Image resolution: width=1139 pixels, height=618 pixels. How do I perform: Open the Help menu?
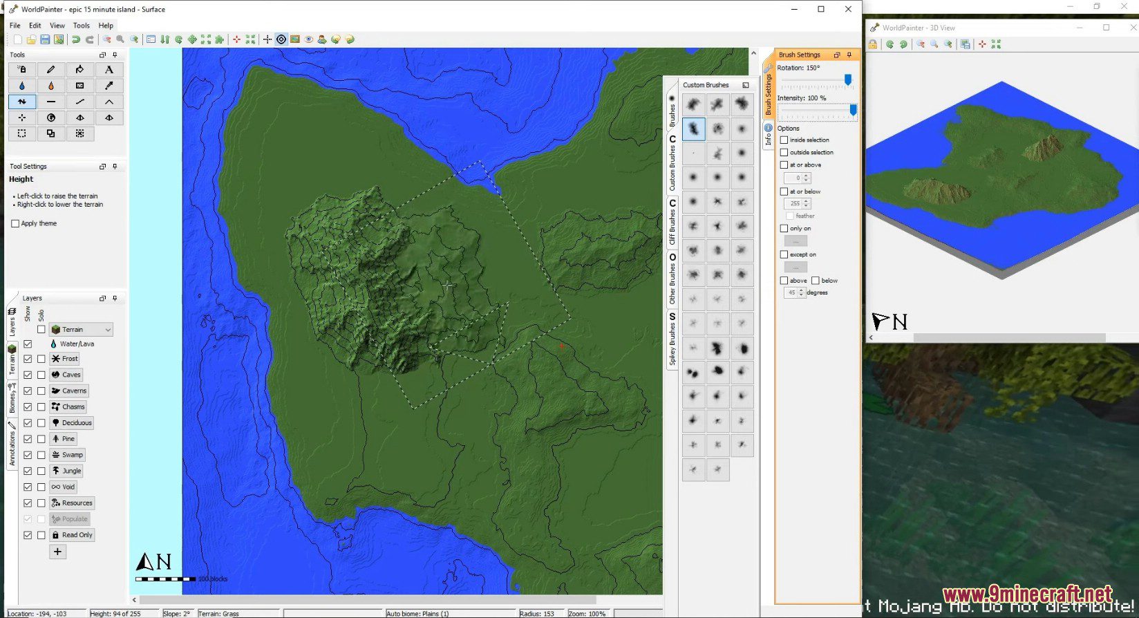[x=106, y=26]
